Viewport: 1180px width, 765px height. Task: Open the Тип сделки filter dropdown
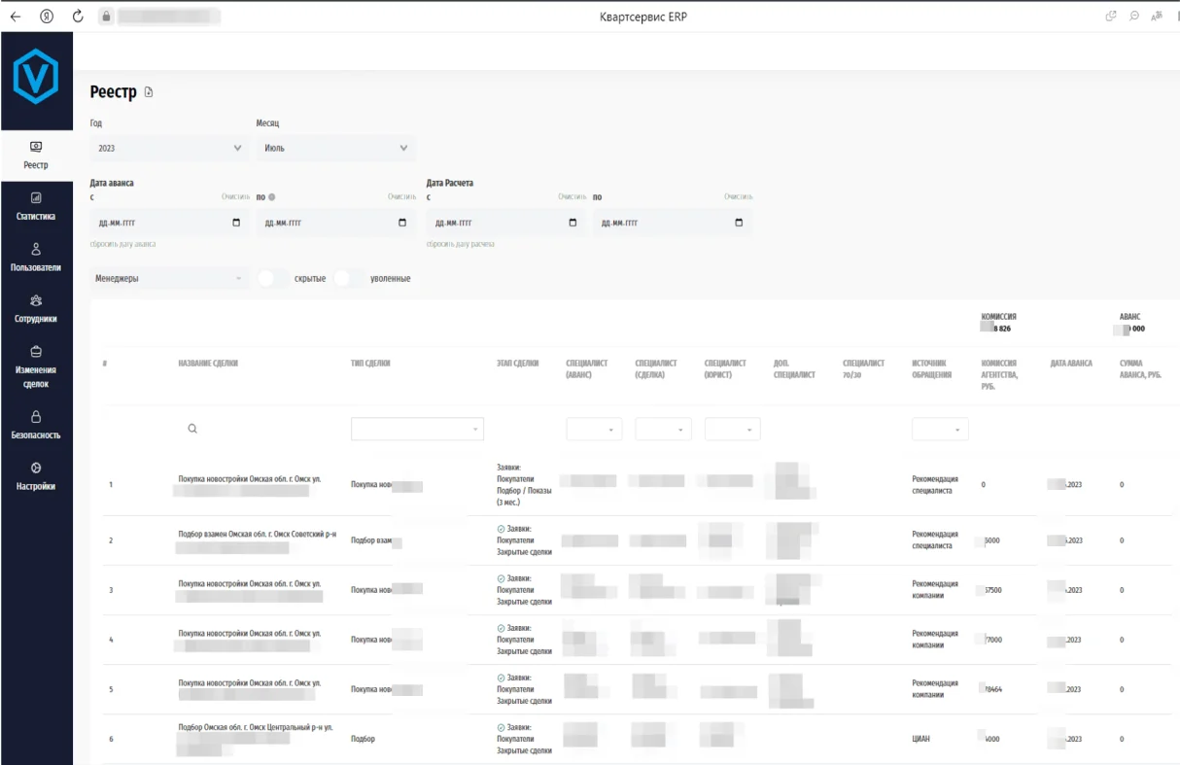[x=417, y=429]
